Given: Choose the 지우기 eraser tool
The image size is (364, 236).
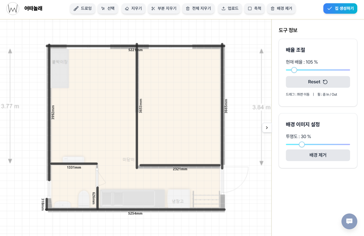Looking at the screenshot, I should point(133,9).
